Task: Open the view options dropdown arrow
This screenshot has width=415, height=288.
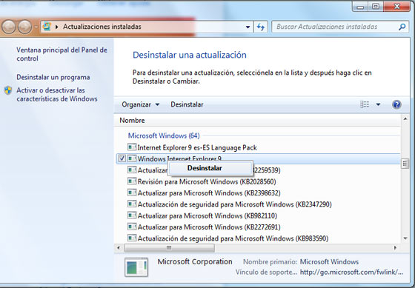Action: point(378,104)
